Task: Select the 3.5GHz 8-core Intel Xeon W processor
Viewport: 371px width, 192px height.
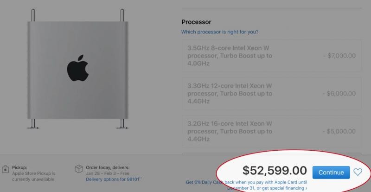Action: 271,56
